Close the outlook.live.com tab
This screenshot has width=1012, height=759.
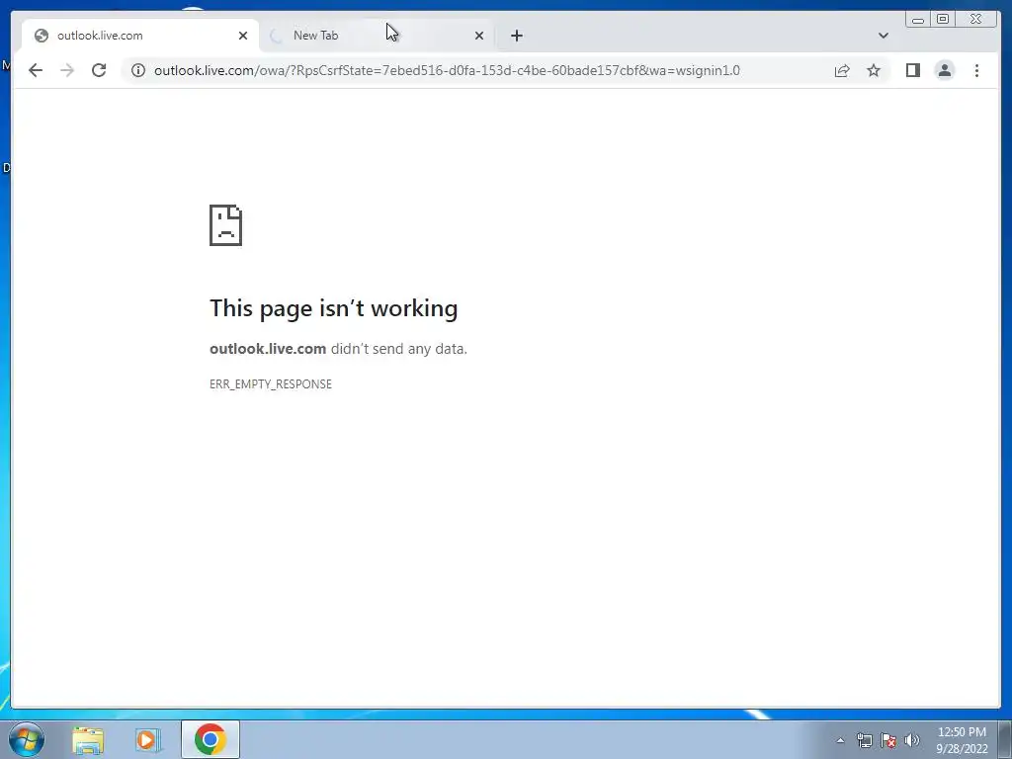(243, 36)
